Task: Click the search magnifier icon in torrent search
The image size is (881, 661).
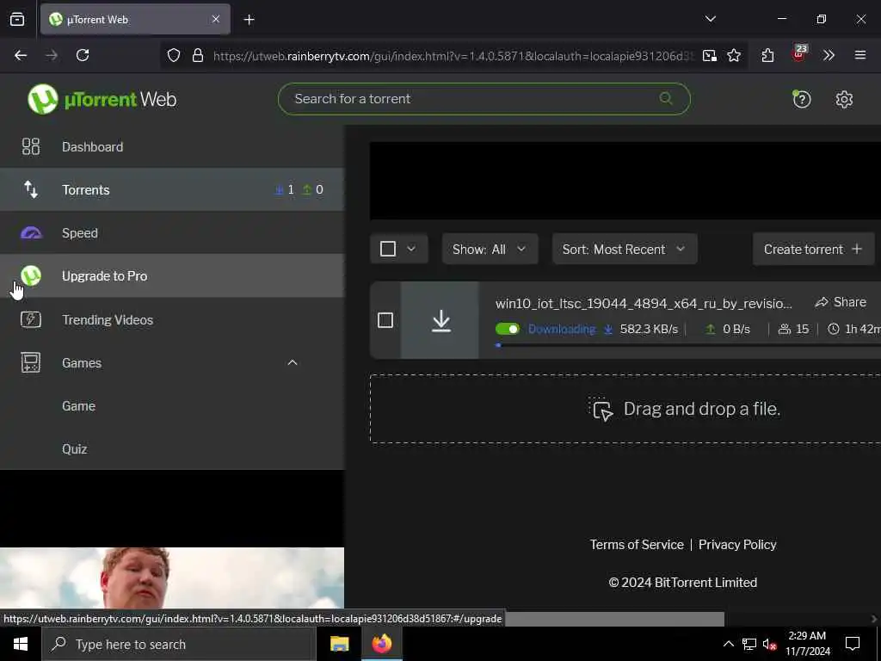Action: coord(666,98)
